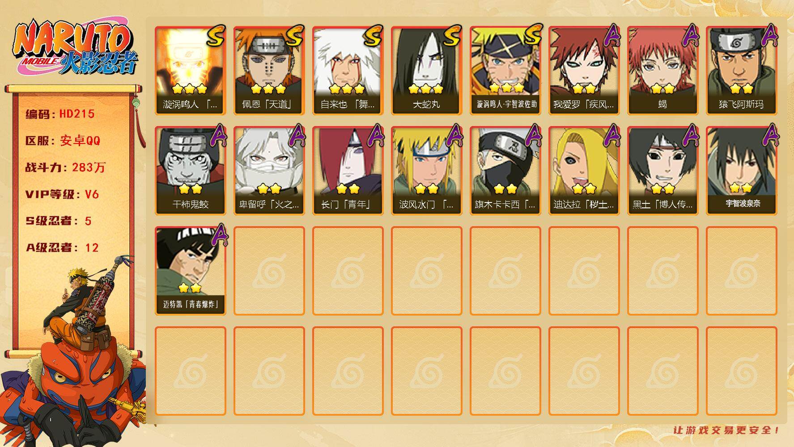Open the 大蛇丸 character card
Screen dimensions: 794x447
426,70
